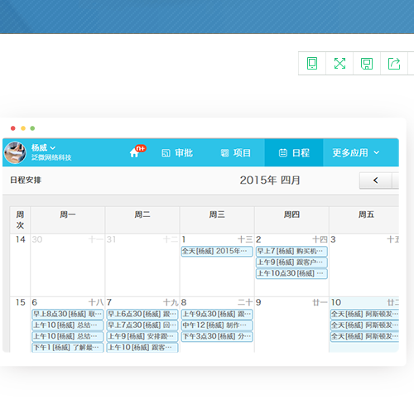Click the 周次 week column header
The height and width of the screenshot is (414, 414).
20,219
